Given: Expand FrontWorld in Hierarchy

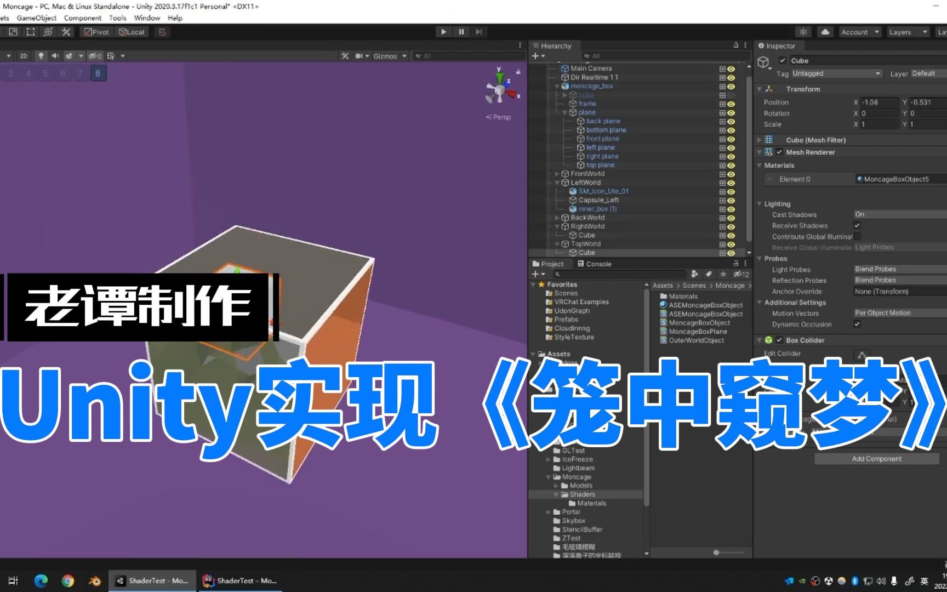Looking at the screenshot, I should point(557,174).
